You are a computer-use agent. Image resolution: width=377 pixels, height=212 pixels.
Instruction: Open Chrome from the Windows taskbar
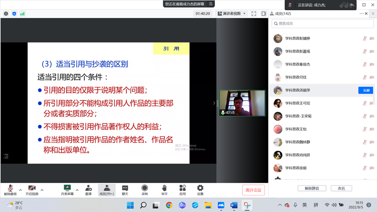click(x=169, y=205)
